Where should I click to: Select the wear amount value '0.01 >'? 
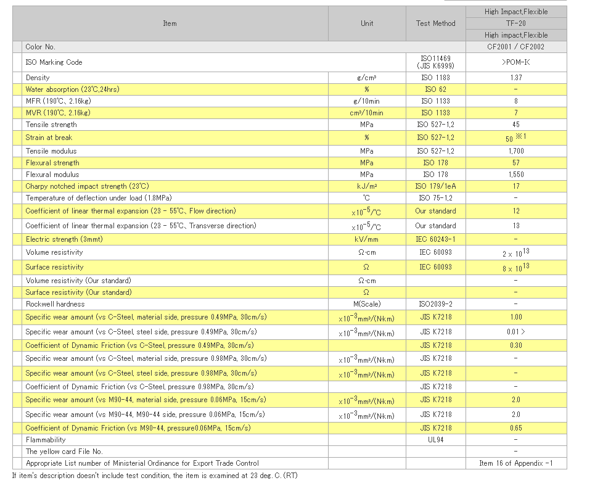[516, 332]
